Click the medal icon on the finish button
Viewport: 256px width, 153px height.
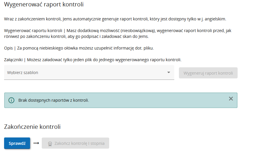(x=50, y=143)
